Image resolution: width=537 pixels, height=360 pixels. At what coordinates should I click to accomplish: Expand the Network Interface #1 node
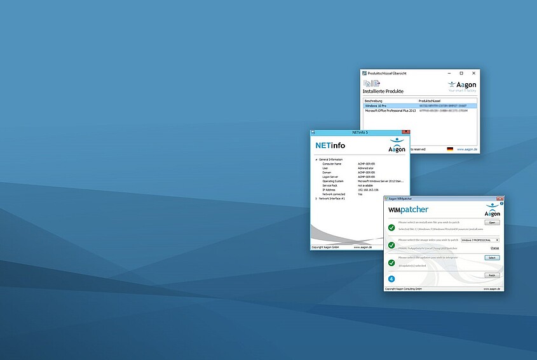[x=316, y=199]
